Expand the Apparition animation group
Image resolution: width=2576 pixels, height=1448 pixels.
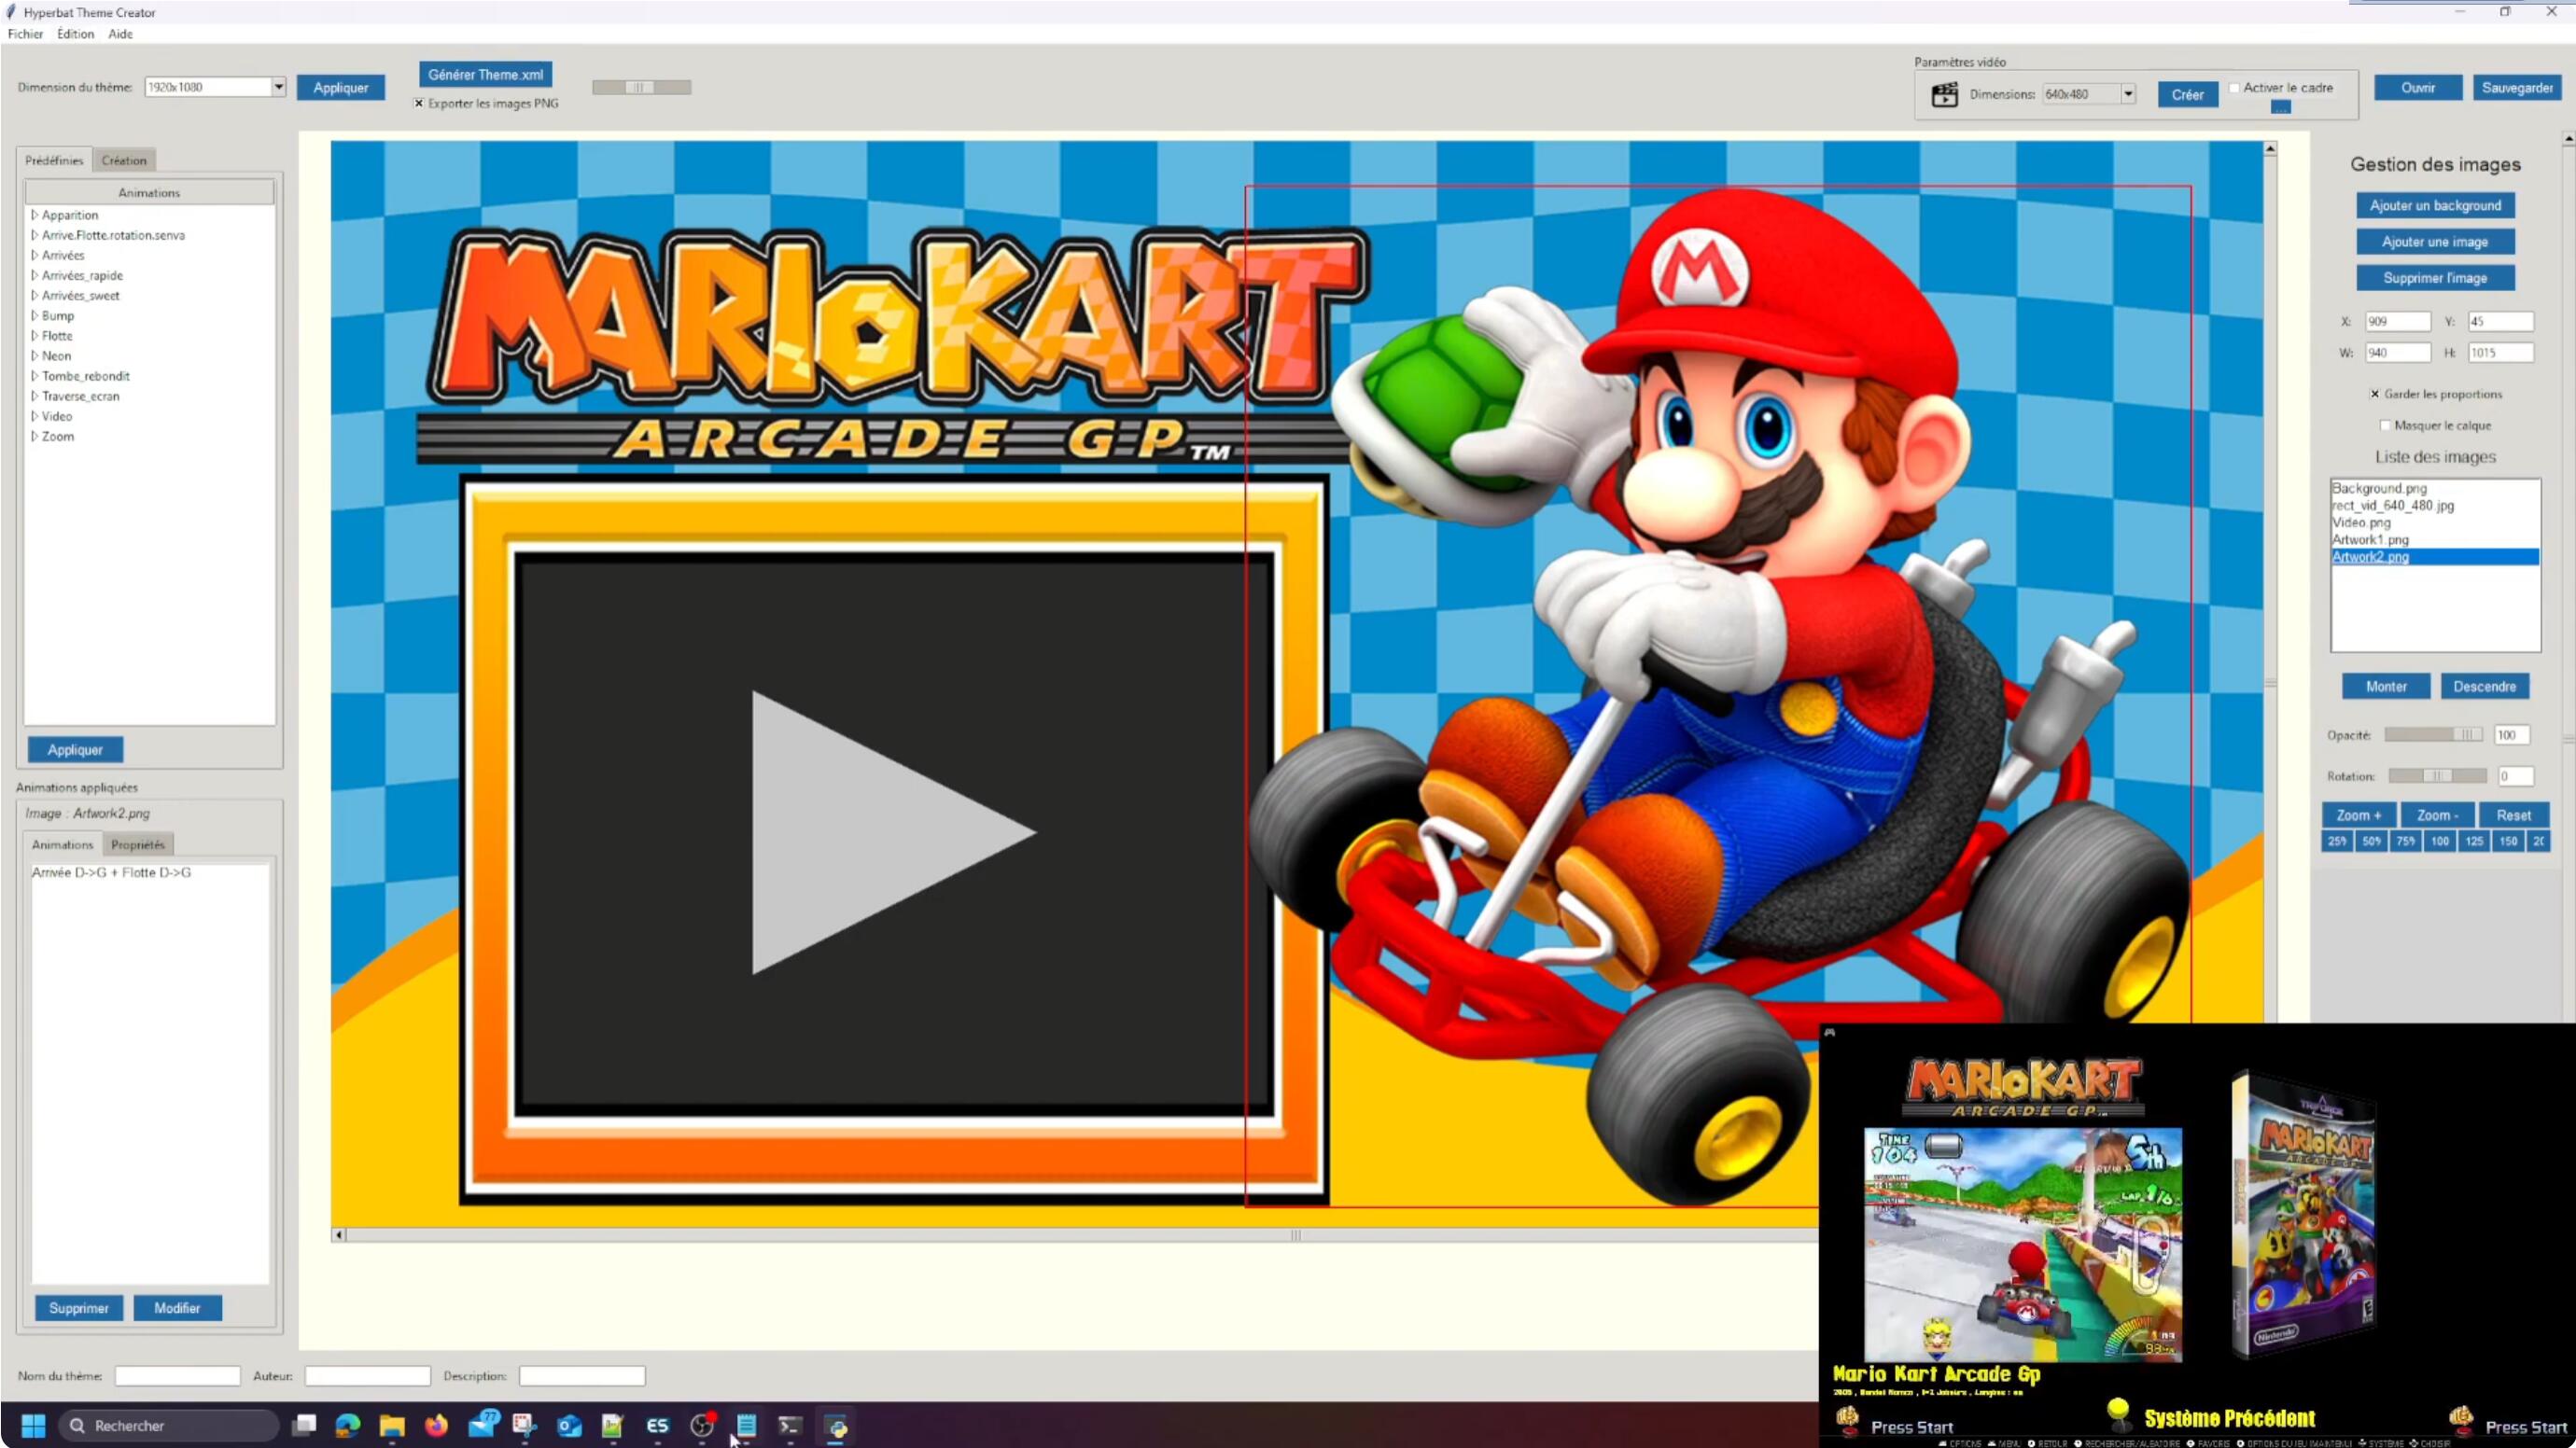coord(35,215)
